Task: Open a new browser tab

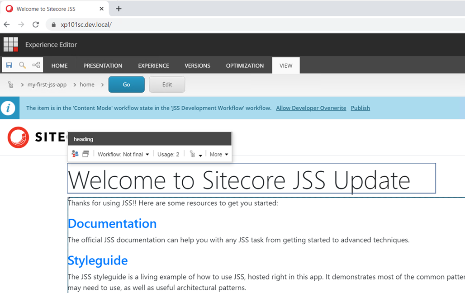Action: [119, 9]
